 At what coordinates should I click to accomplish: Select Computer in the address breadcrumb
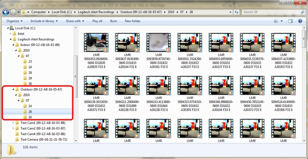click(x=38, y=12)
